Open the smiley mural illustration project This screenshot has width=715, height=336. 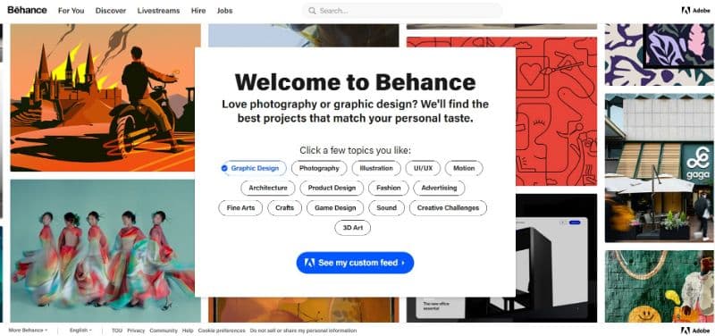(660, 286)
